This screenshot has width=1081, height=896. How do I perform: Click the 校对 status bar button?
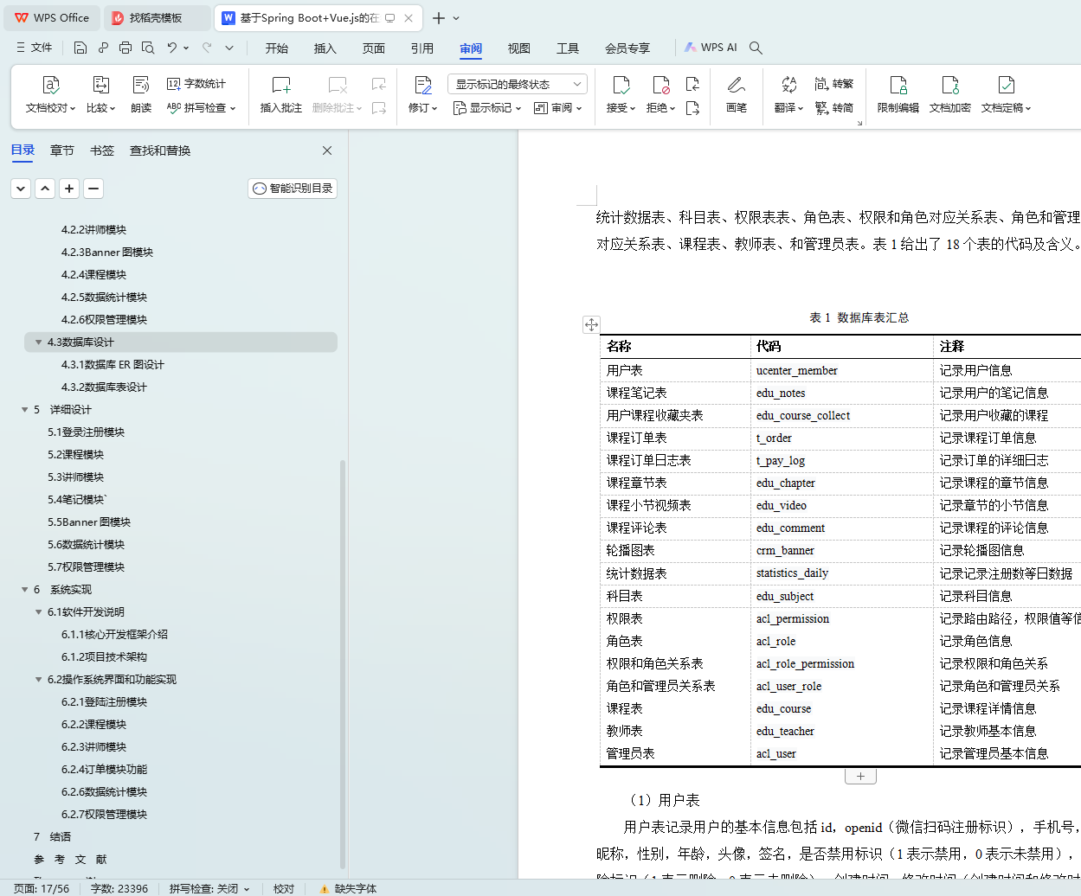284,888
